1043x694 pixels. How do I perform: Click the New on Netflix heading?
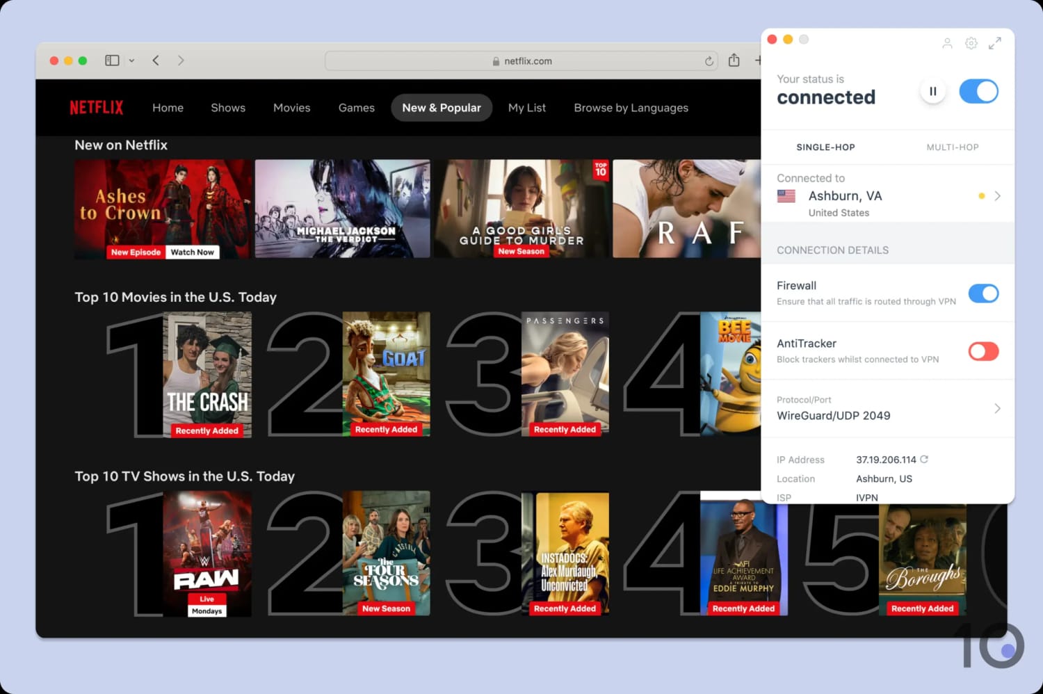pyautogui.click(x=121, y=145)
